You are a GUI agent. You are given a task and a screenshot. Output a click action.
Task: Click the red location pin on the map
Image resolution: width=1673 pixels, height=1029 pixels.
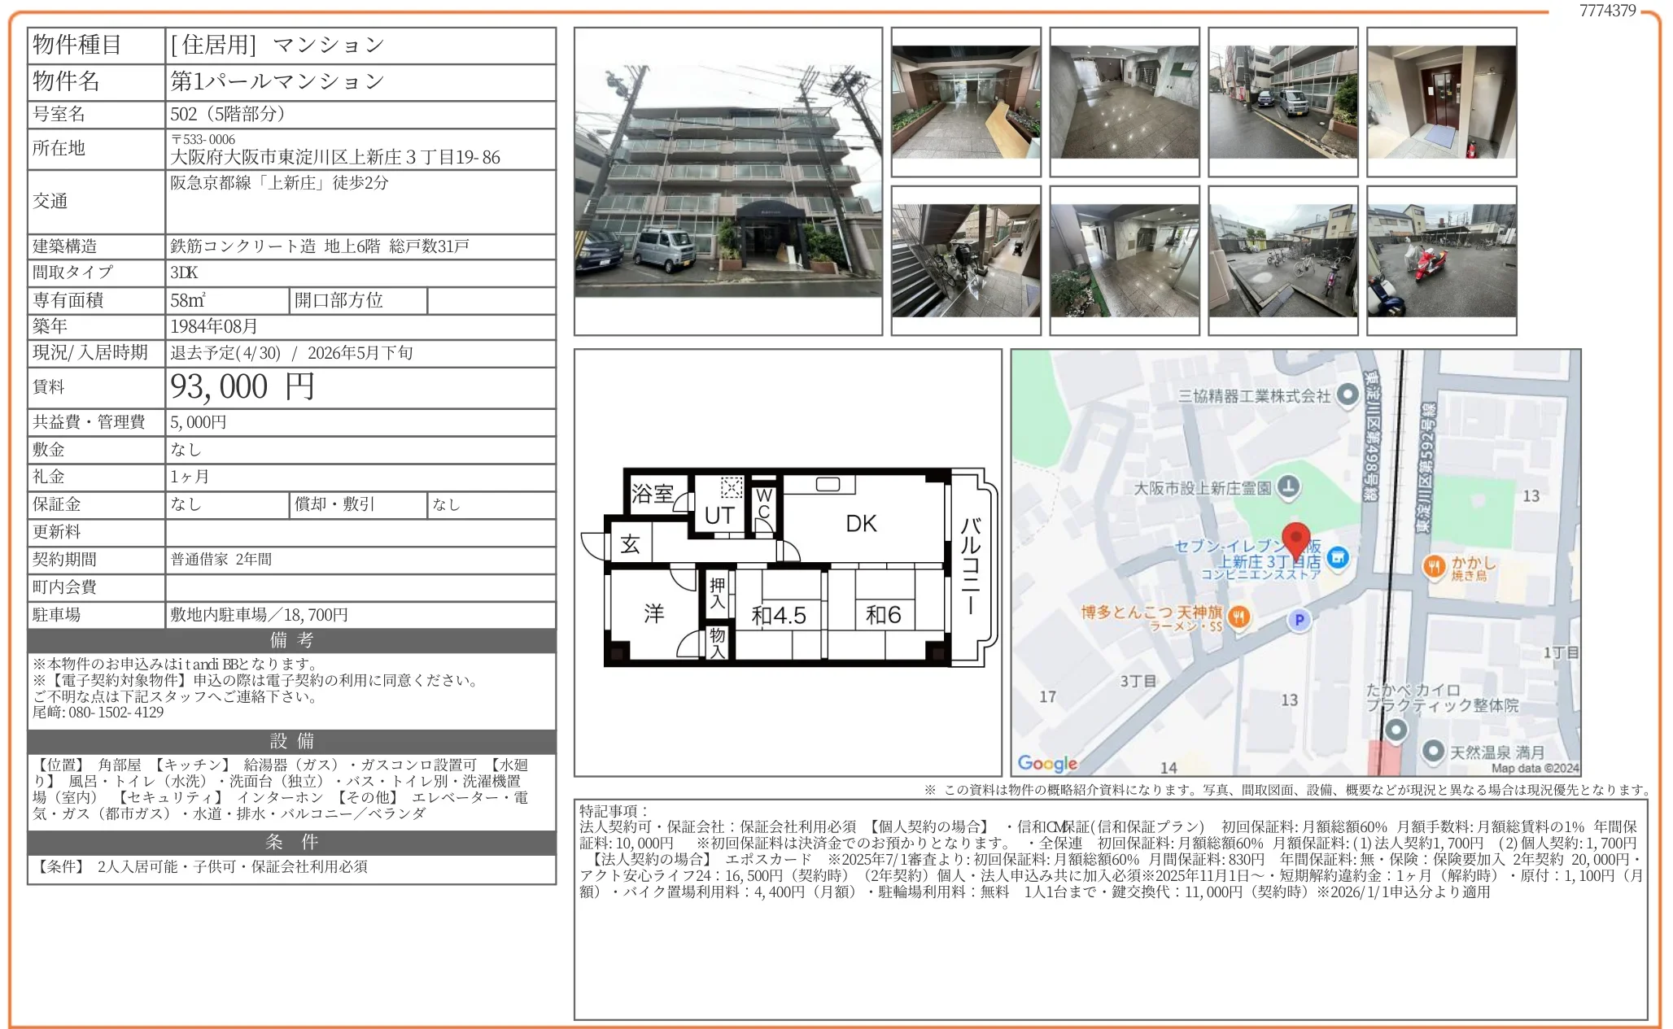click(x=1295, y=538)
